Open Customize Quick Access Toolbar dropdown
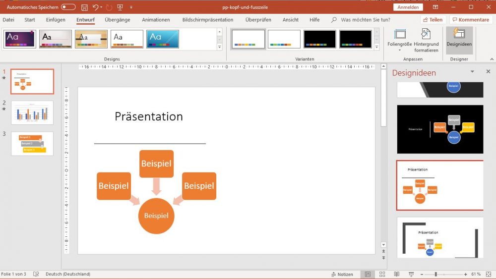This screenshot has width=496, height=279. [131, 7]
